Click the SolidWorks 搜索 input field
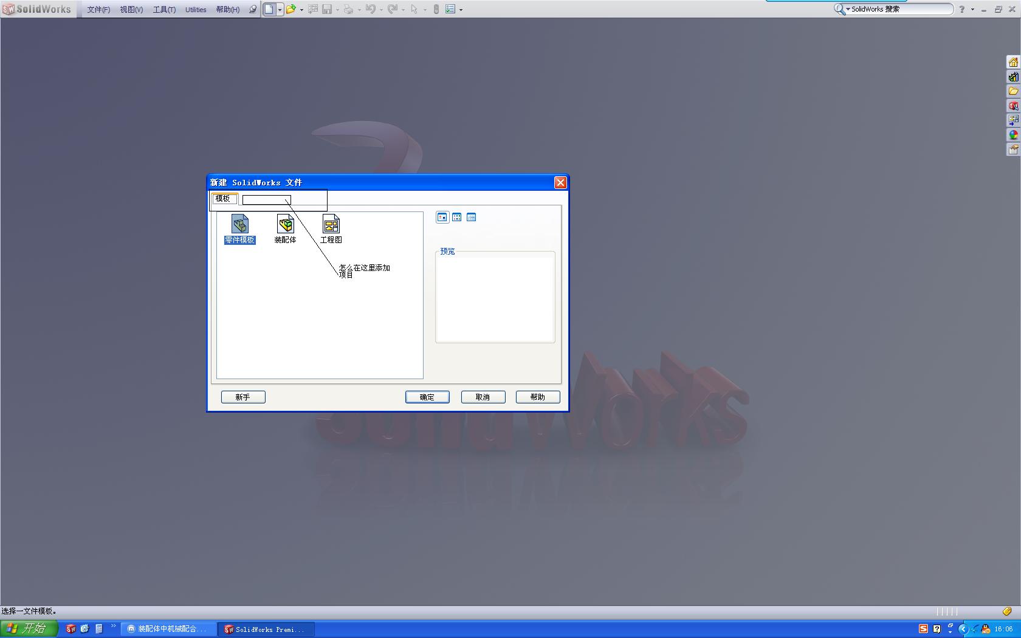The height and width of the screenshot is (638, 1021). coord(901,9)
